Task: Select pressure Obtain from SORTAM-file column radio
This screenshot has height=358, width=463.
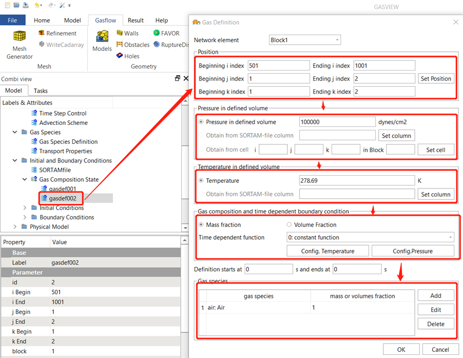Action: [201, 135]
